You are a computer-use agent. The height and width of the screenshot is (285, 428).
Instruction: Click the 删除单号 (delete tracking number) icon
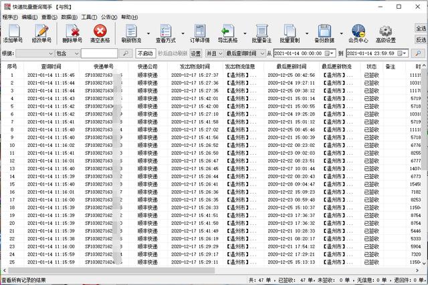tap(72, 33)
